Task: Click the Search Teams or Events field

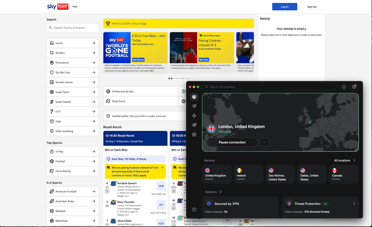Action: coord(73,28)
